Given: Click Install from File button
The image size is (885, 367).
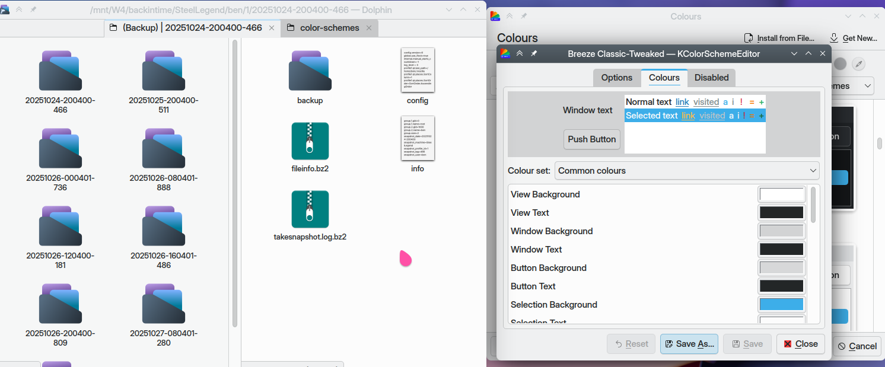Looking at the screenshot, I should pyautogui.click(x=779, y=38).
